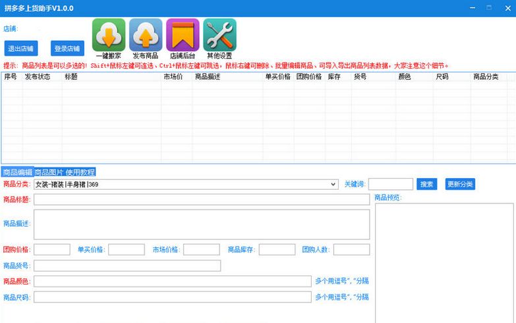
Task: Click the 标题 column header in table
Action: [71, 77]
